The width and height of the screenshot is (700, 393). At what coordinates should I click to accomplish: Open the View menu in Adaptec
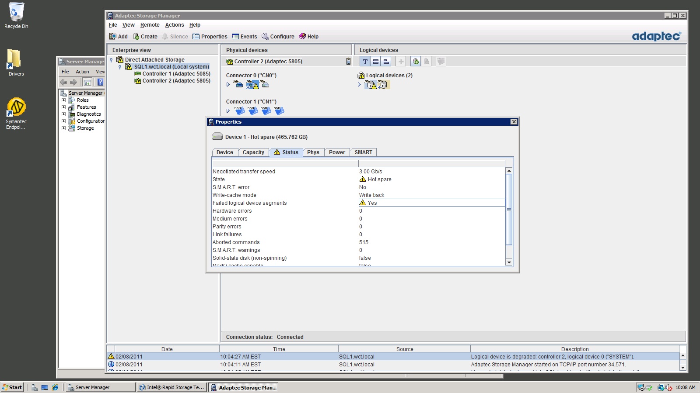click(128, 25)
